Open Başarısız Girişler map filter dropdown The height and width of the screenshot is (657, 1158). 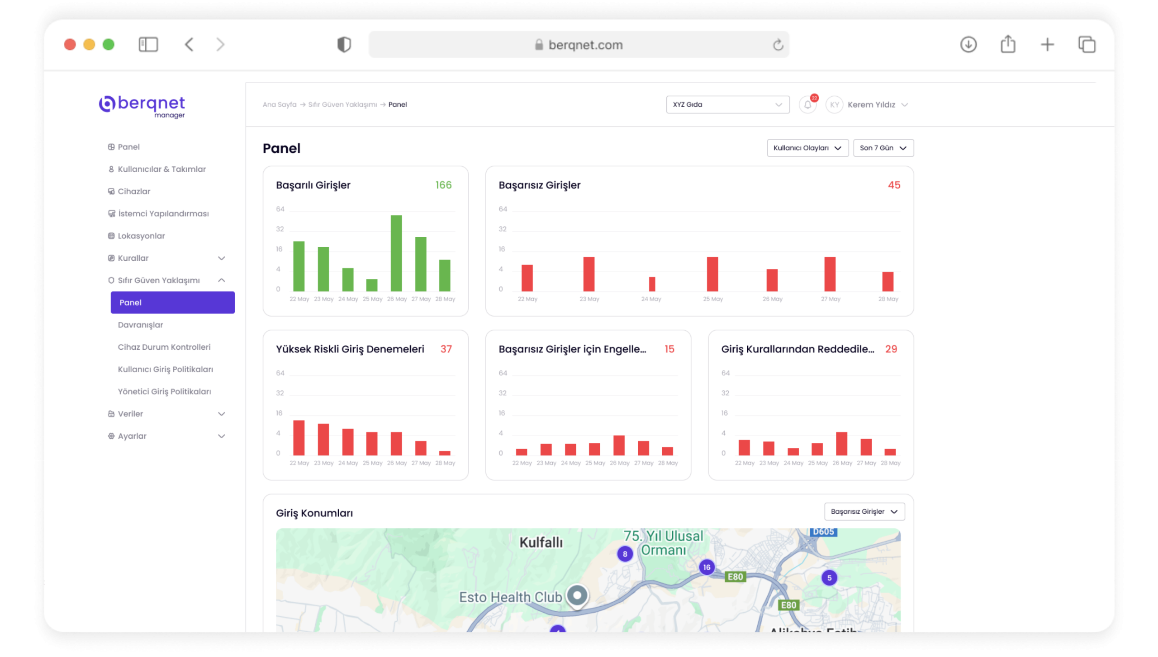coord(864,512)
